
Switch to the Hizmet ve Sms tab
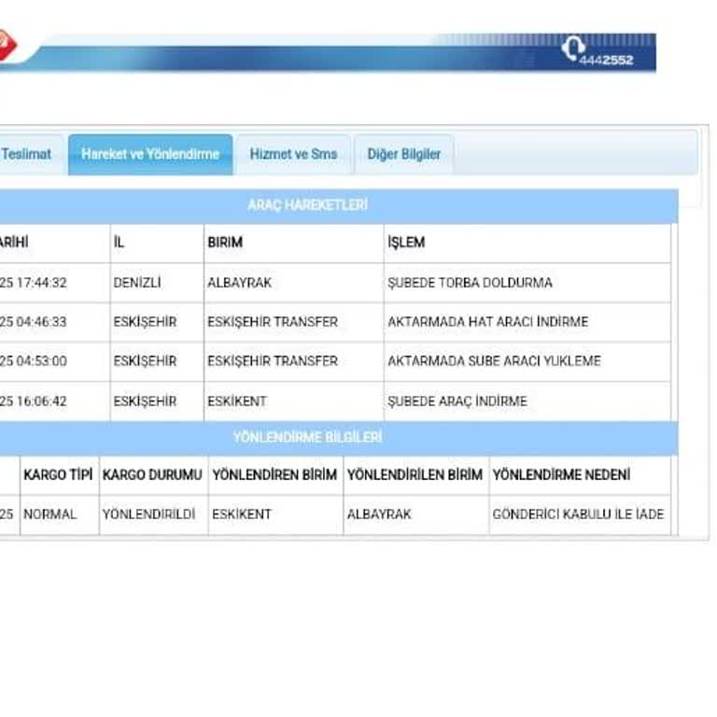pos(293,154)
